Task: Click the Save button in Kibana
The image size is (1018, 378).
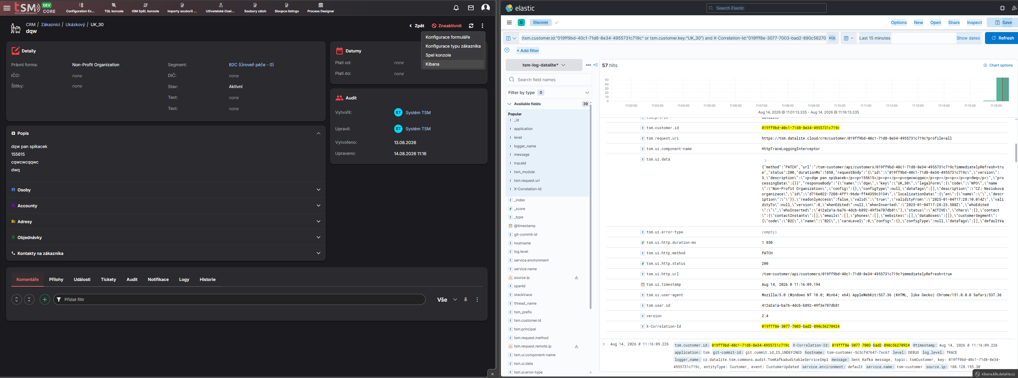Action: pos(1003,22)
